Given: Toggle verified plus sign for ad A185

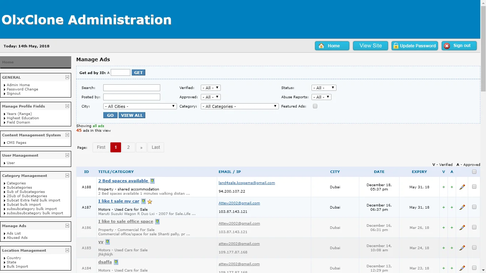Looking at the screenshot, I should point(444,248).
